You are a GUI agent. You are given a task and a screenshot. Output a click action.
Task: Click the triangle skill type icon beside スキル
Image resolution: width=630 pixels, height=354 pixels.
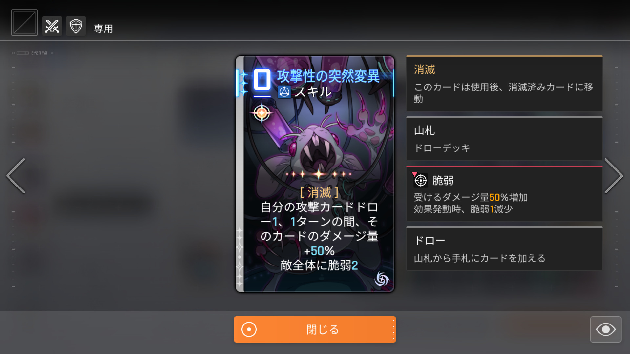coord(284,92)
